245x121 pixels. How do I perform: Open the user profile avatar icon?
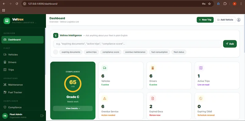point(239,20)
